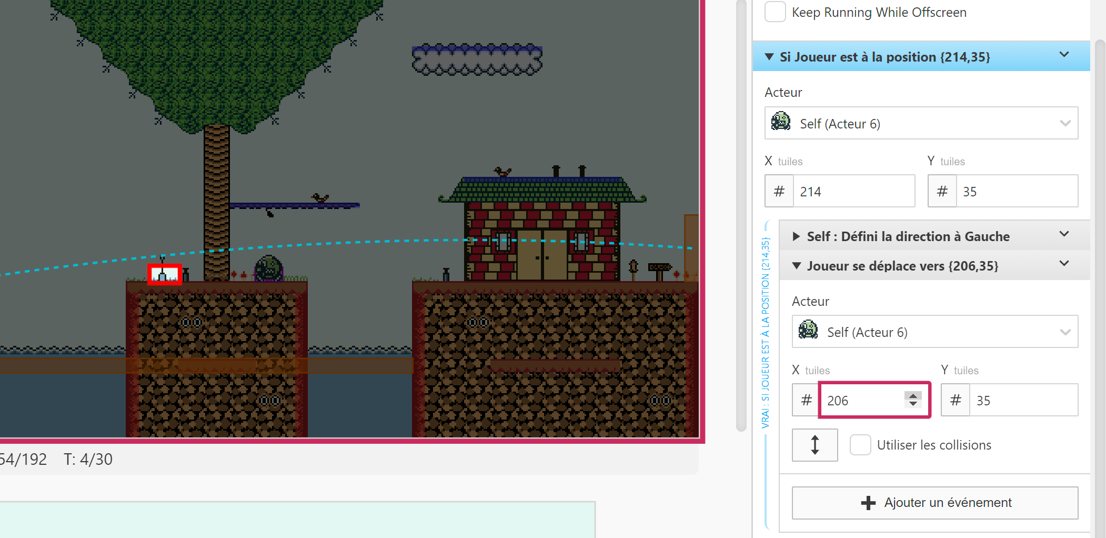Open options menu for Si Joueur event header
The width and height of the screenshot is (1106, 538).
point(1064,55)
